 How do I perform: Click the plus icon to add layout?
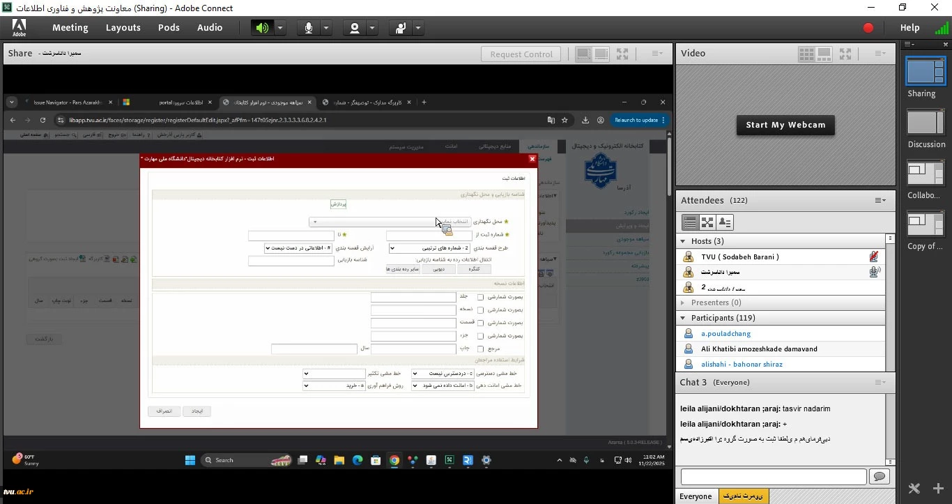[x=938, y=489]
